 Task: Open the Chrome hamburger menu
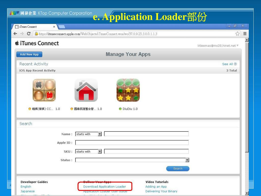(x=245, y=34)
